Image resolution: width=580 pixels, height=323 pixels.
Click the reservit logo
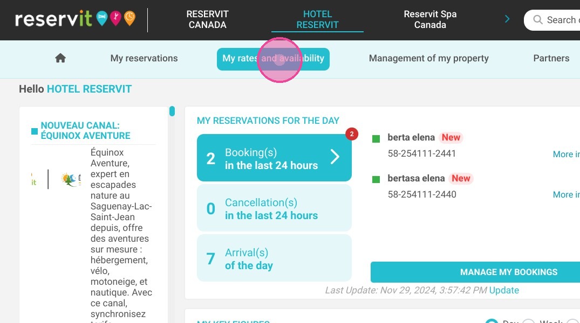[76, 19]
